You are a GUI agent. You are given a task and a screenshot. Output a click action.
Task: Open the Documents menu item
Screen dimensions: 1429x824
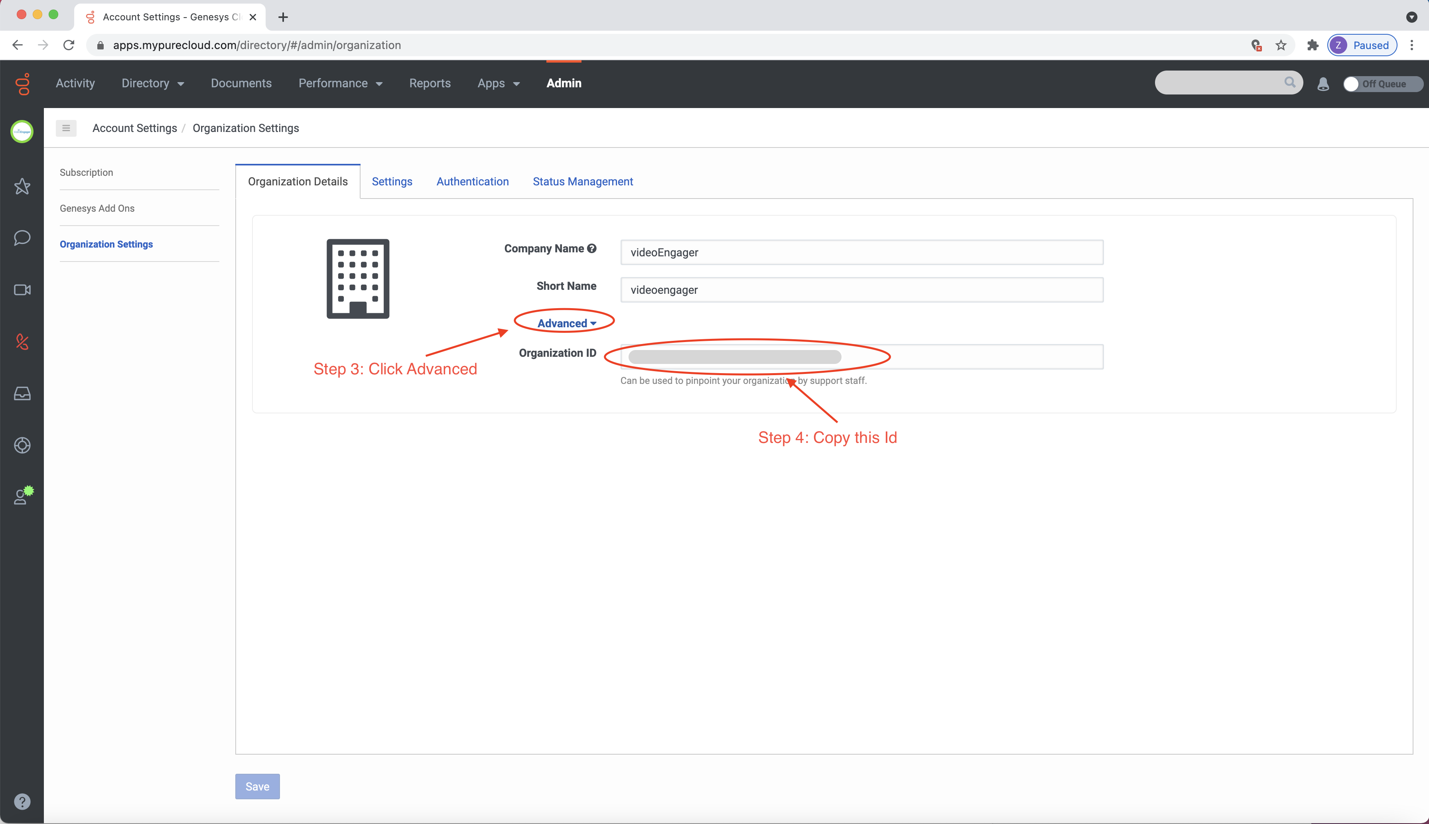(241, 83)
